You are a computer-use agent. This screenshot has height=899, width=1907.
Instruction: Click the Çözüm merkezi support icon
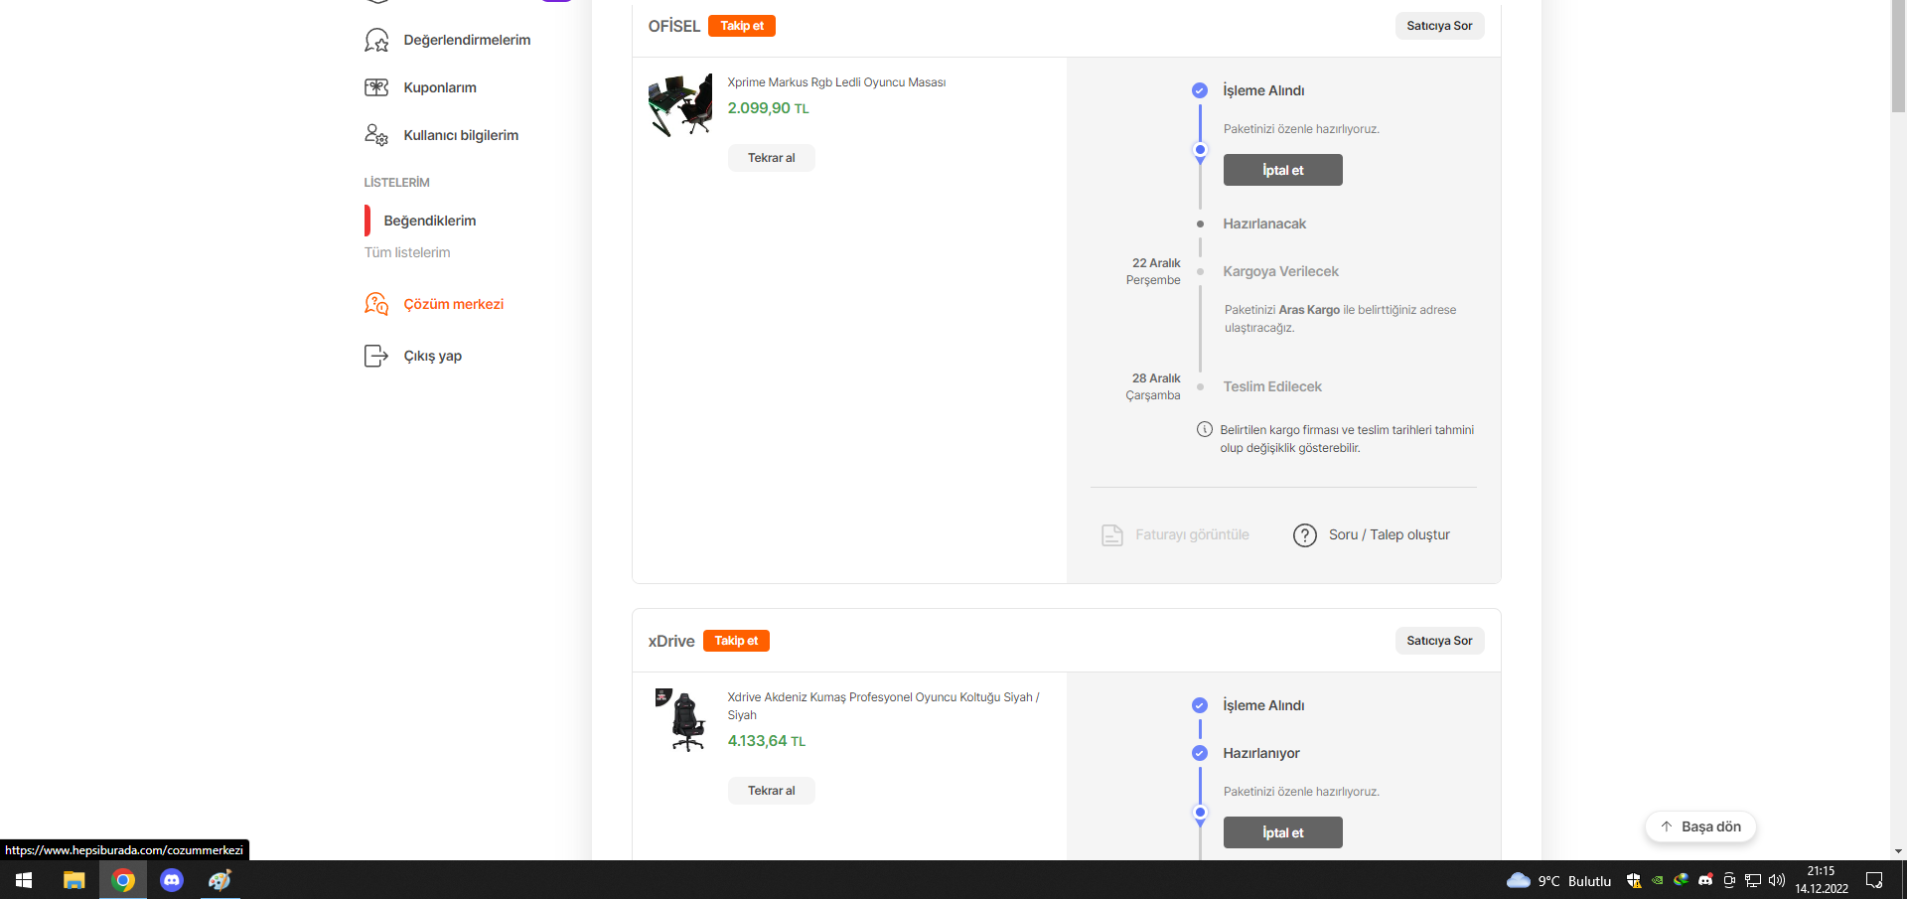(376, 304)
